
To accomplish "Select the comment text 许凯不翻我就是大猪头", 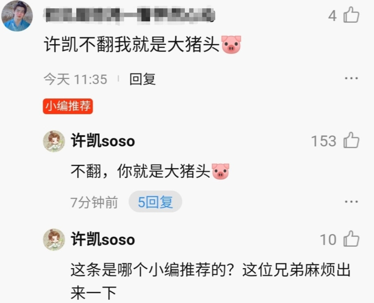I will tap(132, 45).
